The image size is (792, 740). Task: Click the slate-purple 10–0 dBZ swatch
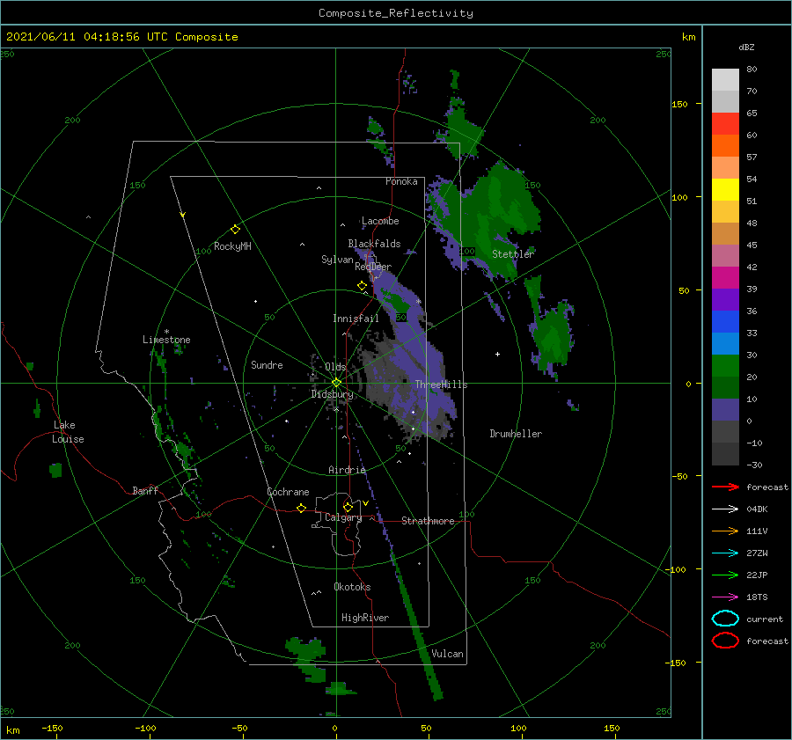(725, 410)
